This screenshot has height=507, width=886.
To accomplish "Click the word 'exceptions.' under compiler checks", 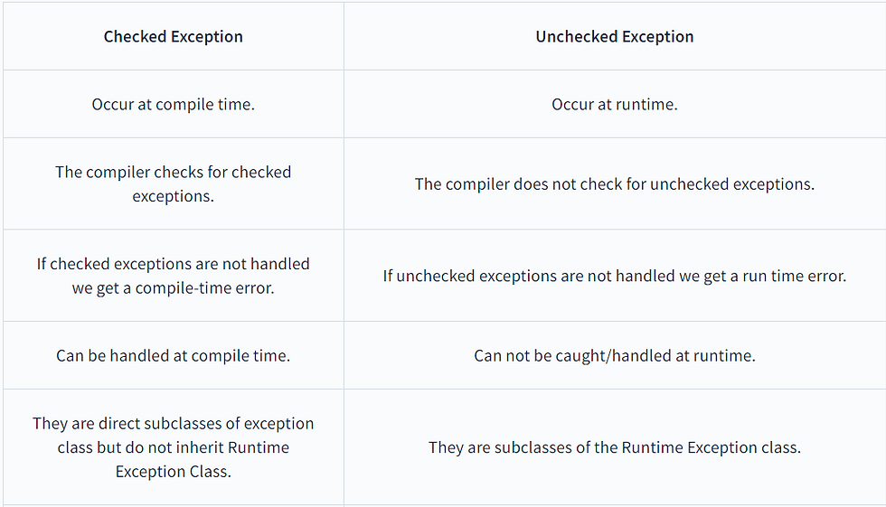I will pos(173,196).
